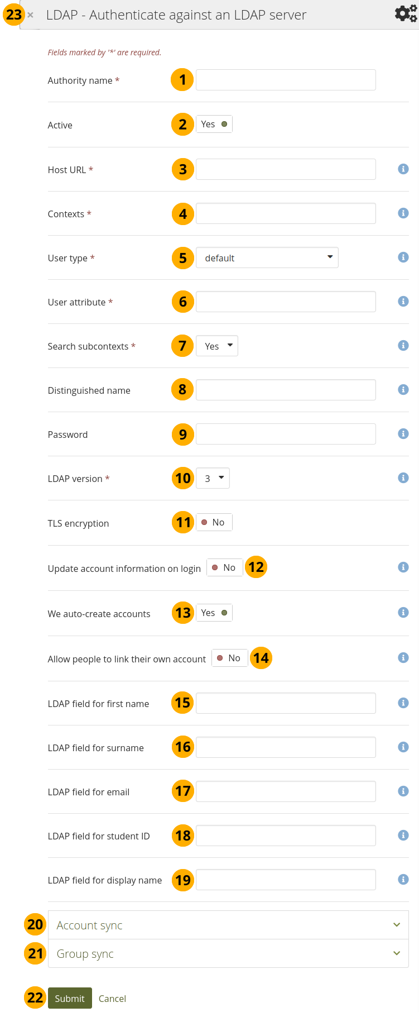Click the Authority name input field
The height and width of the screenshot is (1012, 419).
pyautogui.click(x=286, y=80)
